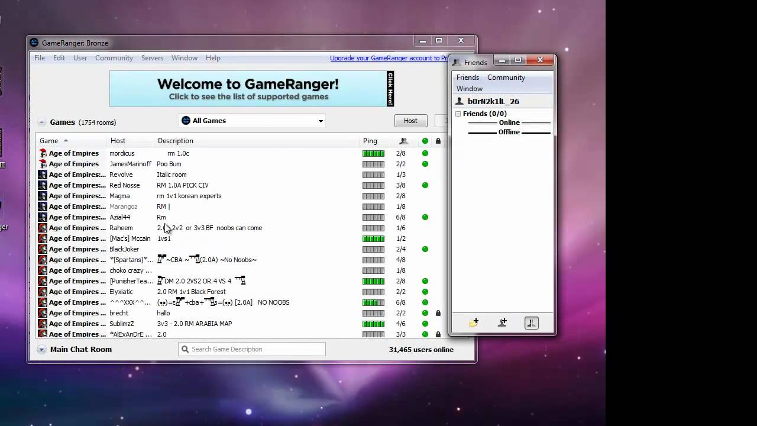
Task: Open the Window menu in GameRanger window
Action: click(185, 58)
